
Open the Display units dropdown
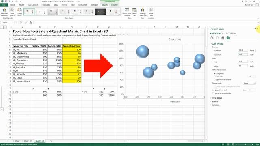[x=249, y=83]
